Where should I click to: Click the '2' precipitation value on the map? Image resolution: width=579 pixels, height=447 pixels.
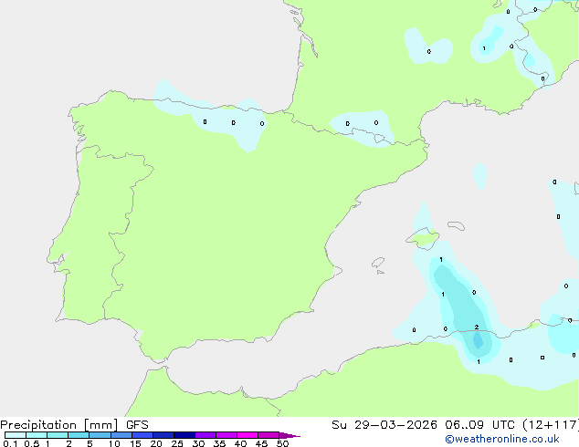[477, 327]
